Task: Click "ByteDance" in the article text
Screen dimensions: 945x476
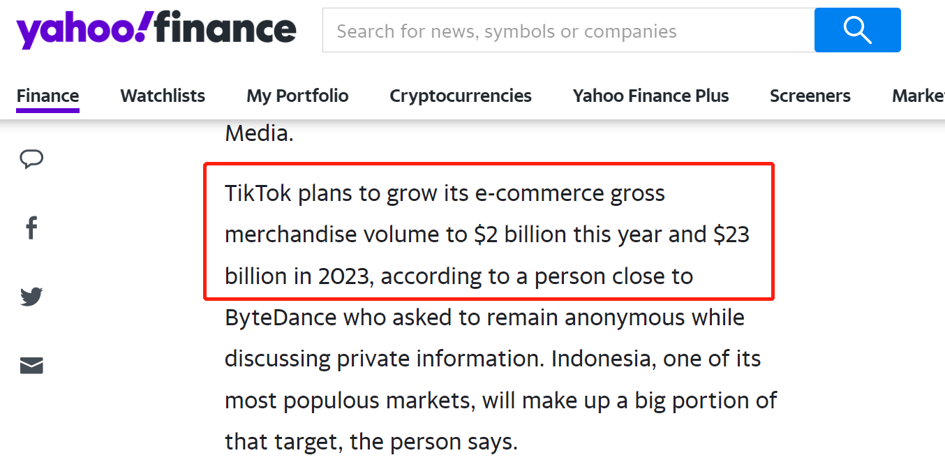Action: point(281,318)
